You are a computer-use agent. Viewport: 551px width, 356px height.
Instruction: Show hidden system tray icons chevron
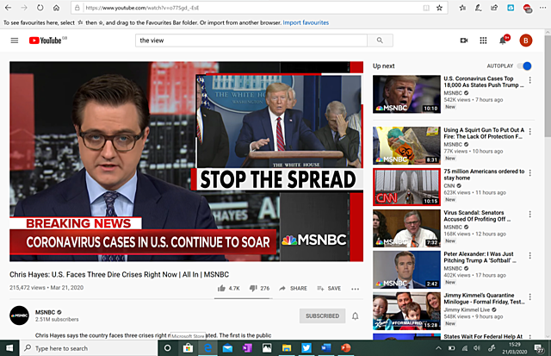438,348
